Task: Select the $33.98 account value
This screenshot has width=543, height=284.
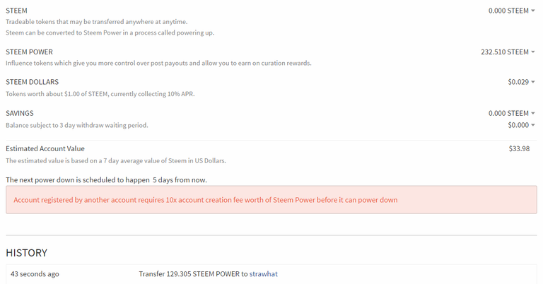Action: point(519,148)
